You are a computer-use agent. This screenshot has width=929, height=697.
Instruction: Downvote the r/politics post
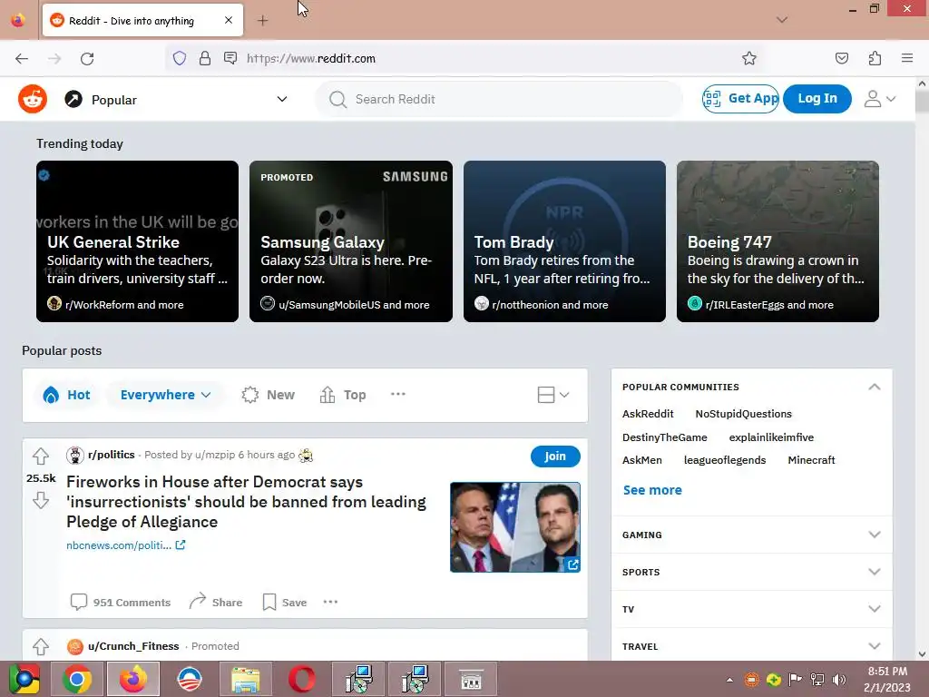pyautogui.click(x=40, y=500)
